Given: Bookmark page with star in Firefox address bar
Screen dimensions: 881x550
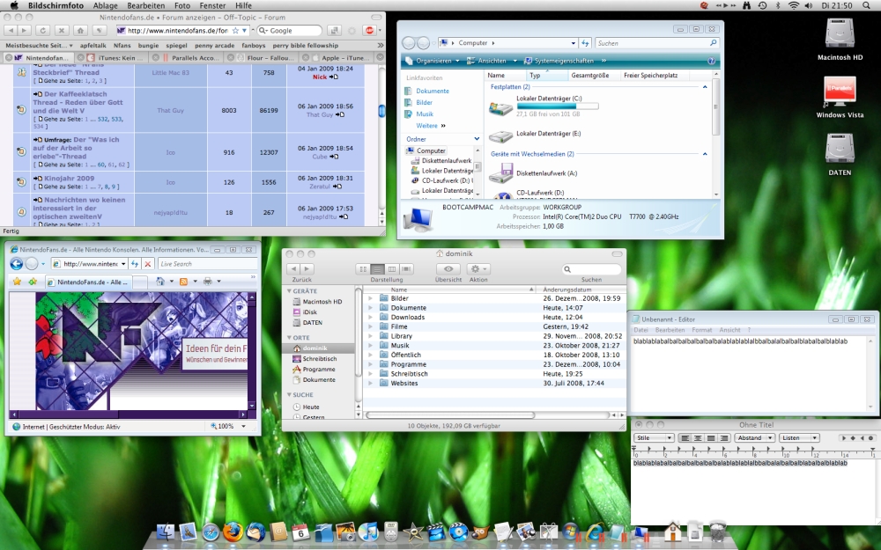Looking at the screenshot, I should point(235,30).
